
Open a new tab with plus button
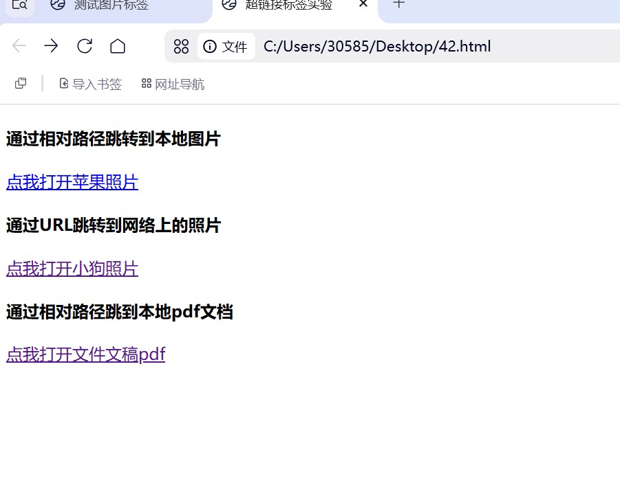pos(398,4)
